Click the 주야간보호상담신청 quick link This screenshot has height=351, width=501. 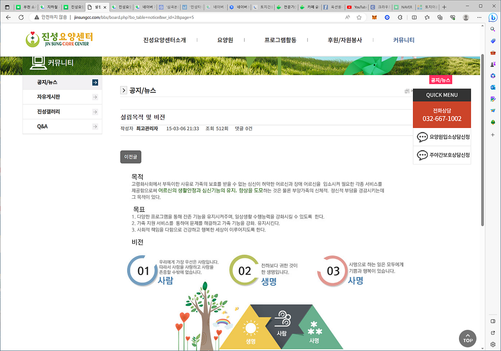pyautogui.click(x=442, y=155)
